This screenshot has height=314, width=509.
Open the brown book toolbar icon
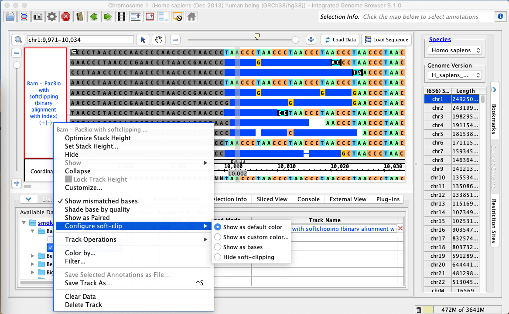(80, 17)
